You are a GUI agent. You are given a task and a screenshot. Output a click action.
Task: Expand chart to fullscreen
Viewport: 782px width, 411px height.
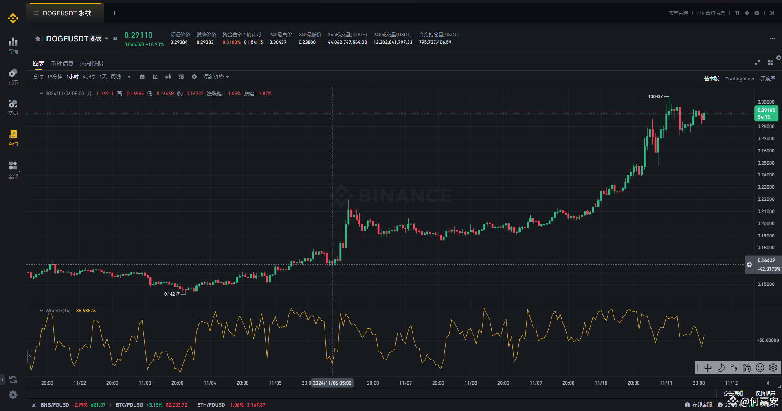[758, 63]
